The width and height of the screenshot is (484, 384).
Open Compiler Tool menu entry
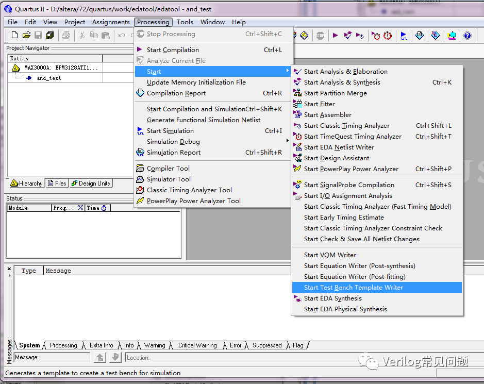(213, 168)
